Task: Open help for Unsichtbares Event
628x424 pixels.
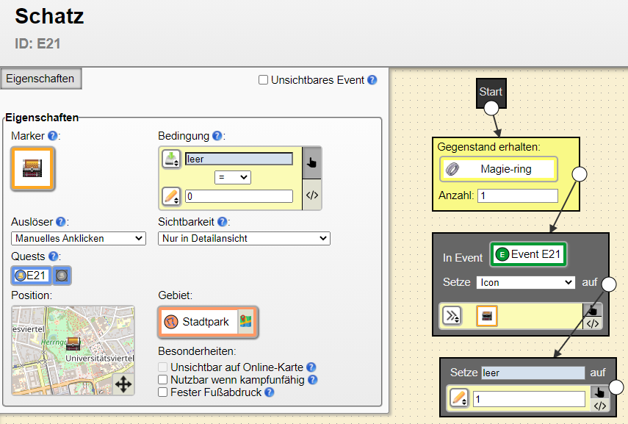Action: pyautogui.click(x=372, y=80)
